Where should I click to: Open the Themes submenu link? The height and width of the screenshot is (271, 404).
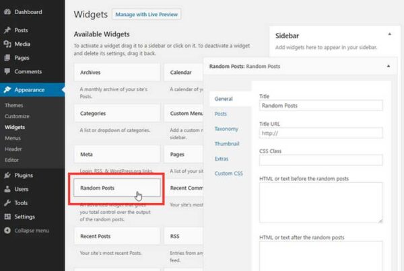(14, 106)
